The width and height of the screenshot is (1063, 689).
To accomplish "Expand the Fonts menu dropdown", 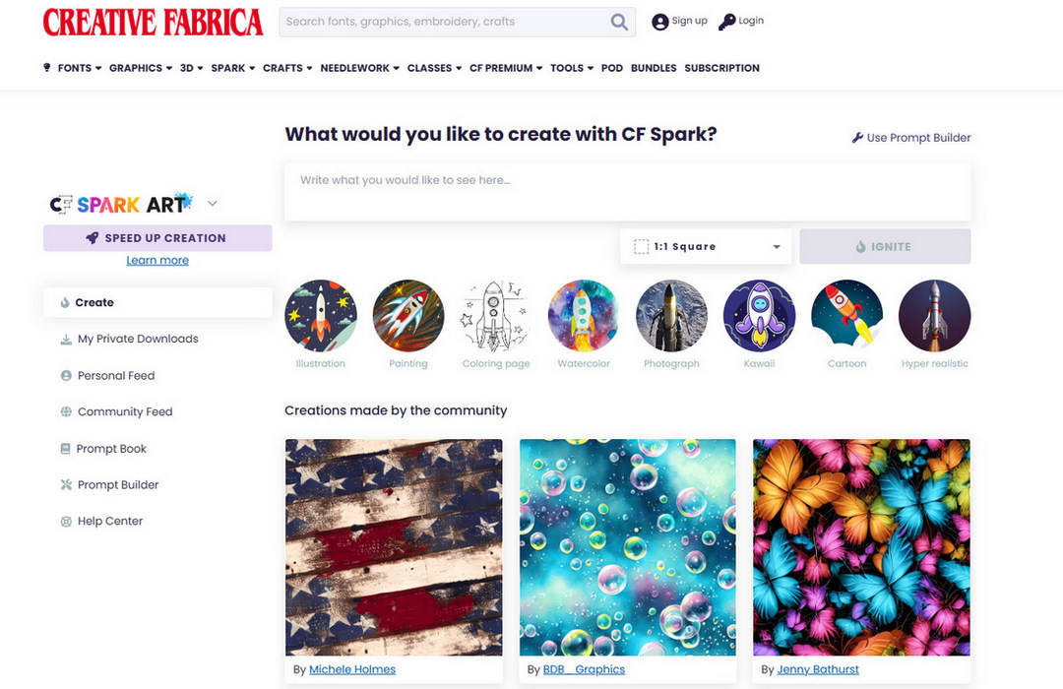I will (80, 68).
